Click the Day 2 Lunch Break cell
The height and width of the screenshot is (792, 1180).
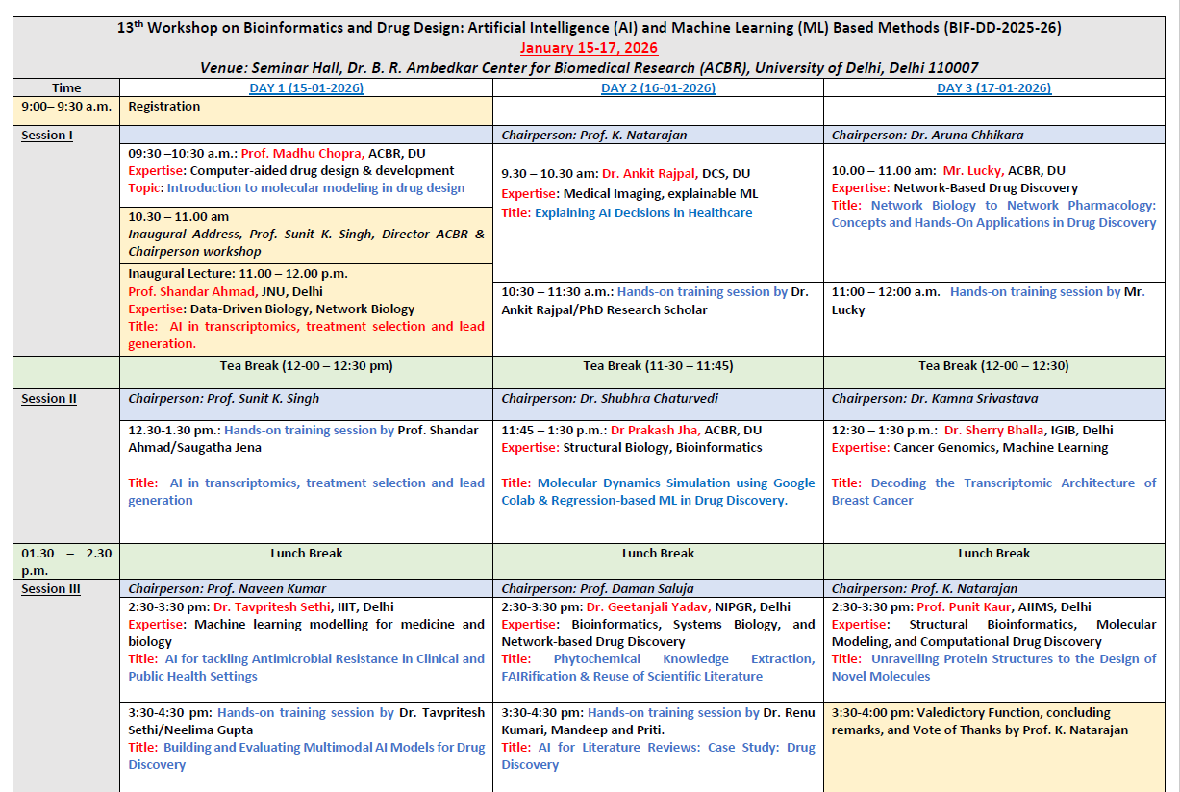658,554
